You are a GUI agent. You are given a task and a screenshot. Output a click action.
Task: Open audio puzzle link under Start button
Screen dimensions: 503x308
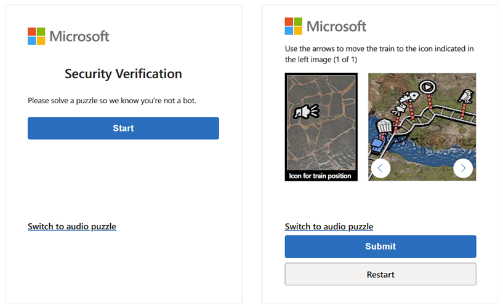pos(72,227)
